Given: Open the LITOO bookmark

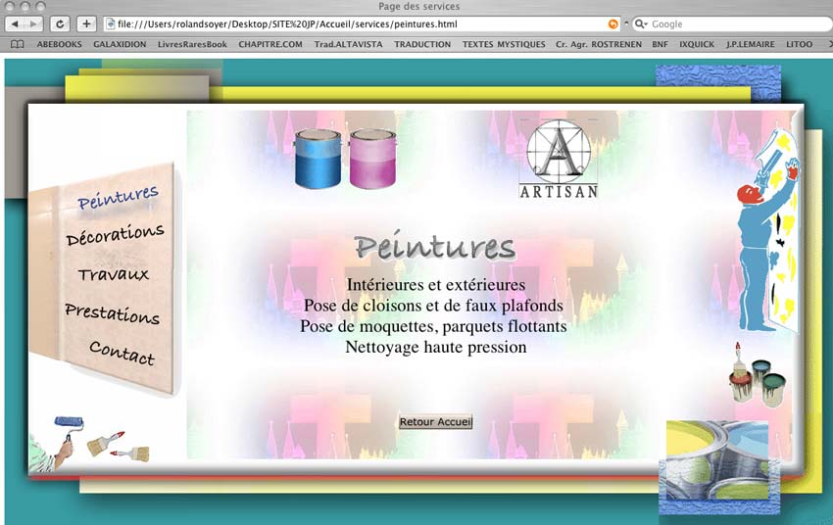Looking at the screenshot, I should 800,45.
